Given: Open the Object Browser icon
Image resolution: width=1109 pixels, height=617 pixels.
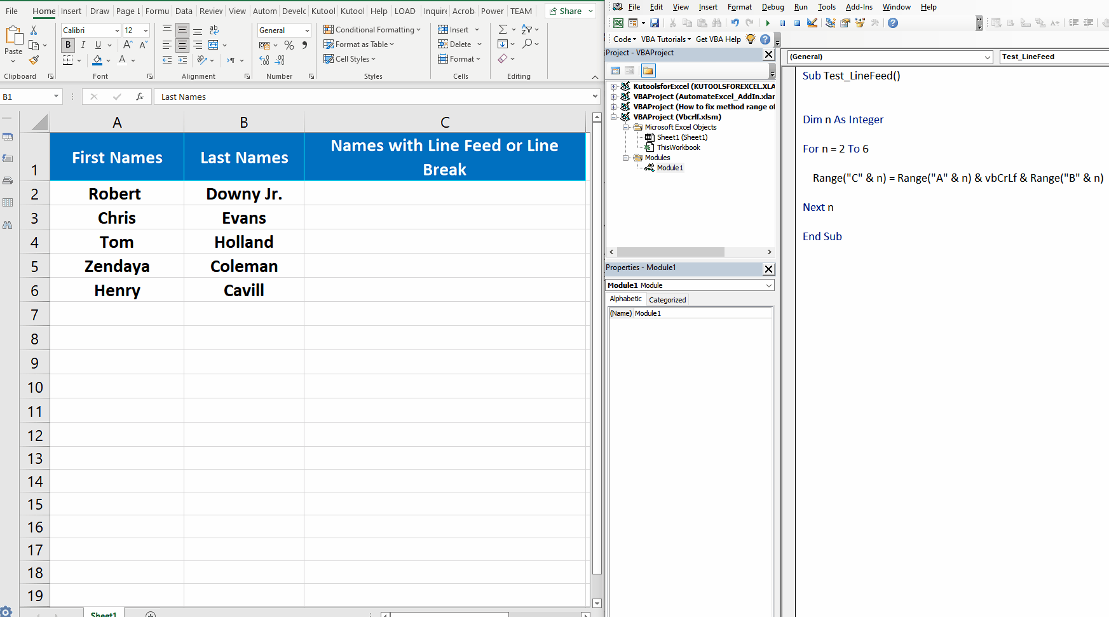Looking at the screenshot, I should click(x=860, y=23).
